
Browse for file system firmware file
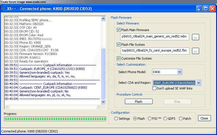click(195, 51)
